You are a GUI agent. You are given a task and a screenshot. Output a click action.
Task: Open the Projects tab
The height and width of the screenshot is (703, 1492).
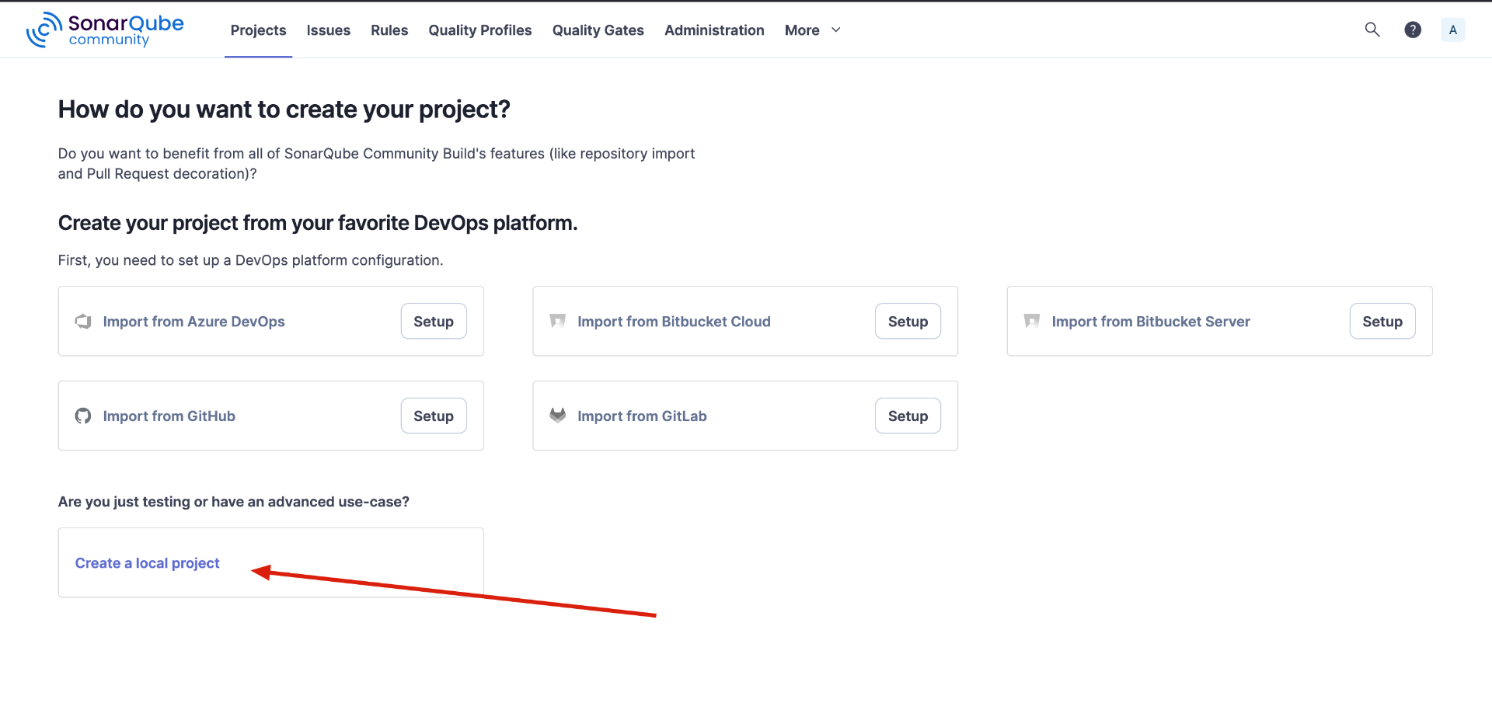coord(258,30)
